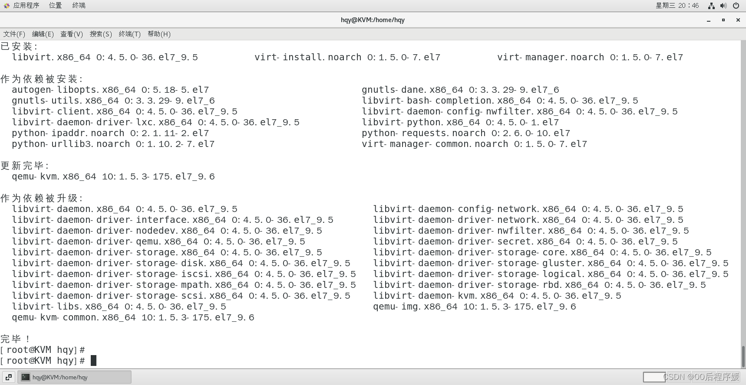Open the clock showing 星期三 20:46

coord(677,5)
